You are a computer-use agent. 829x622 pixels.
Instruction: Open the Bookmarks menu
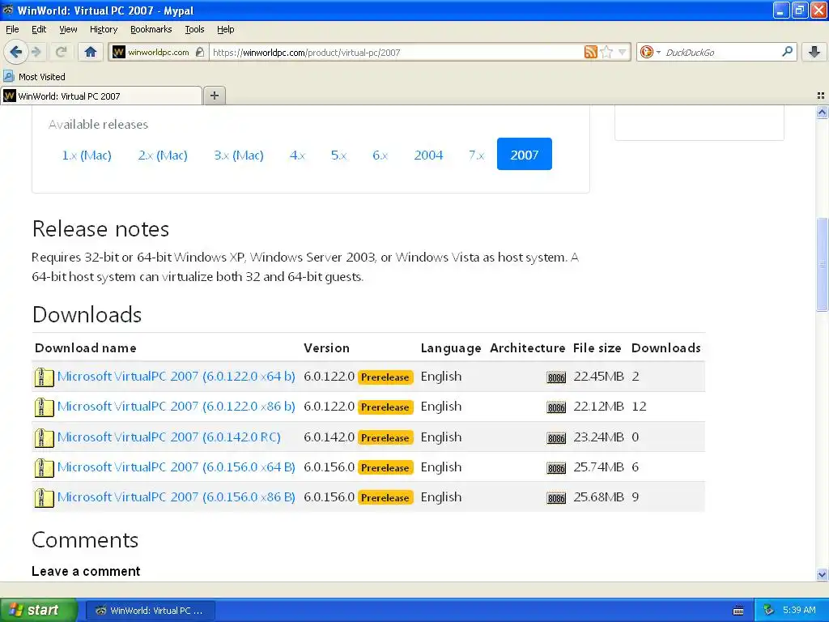[x=151, y=29]
